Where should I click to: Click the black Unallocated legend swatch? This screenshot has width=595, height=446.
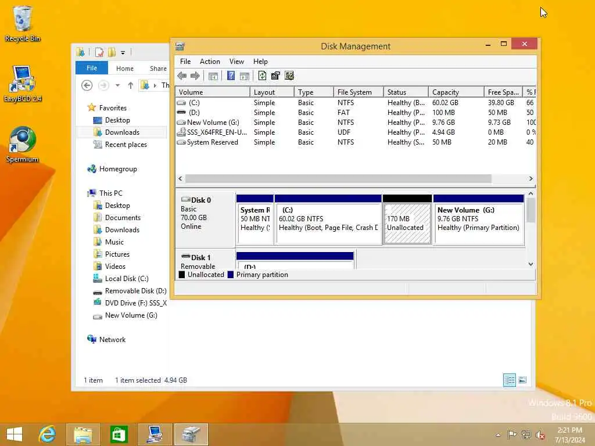click(x=181, y=275)
